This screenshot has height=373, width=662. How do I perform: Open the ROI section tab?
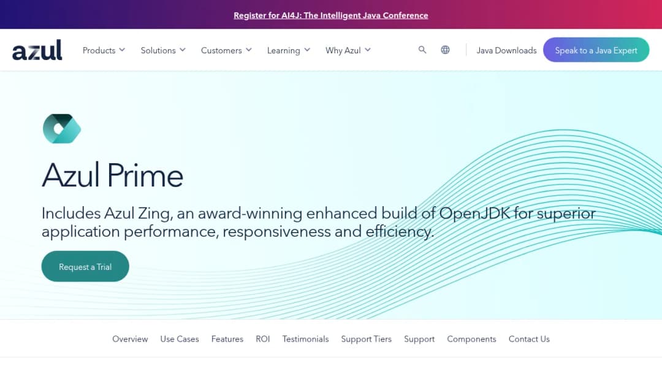pyautogui.click(x=262, y=339)
